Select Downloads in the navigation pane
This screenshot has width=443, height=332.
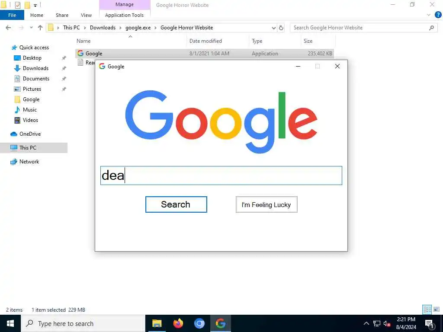click(x=35, y=68)
